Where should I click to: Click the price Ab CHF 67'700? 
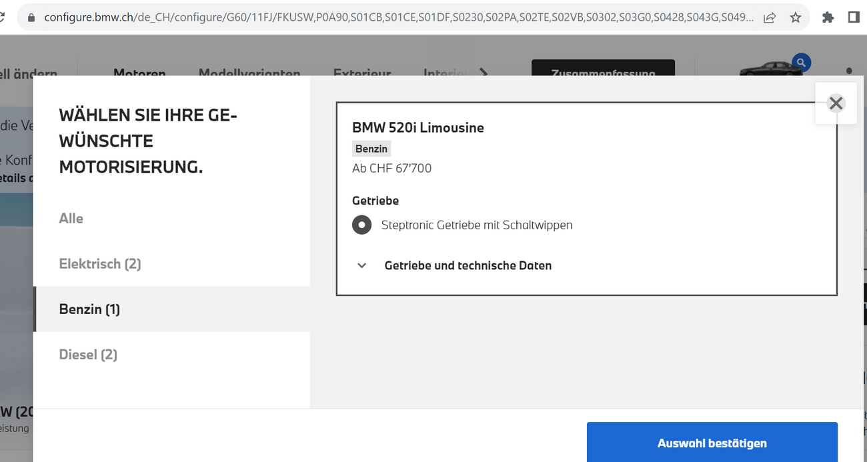tap(391, 169)
